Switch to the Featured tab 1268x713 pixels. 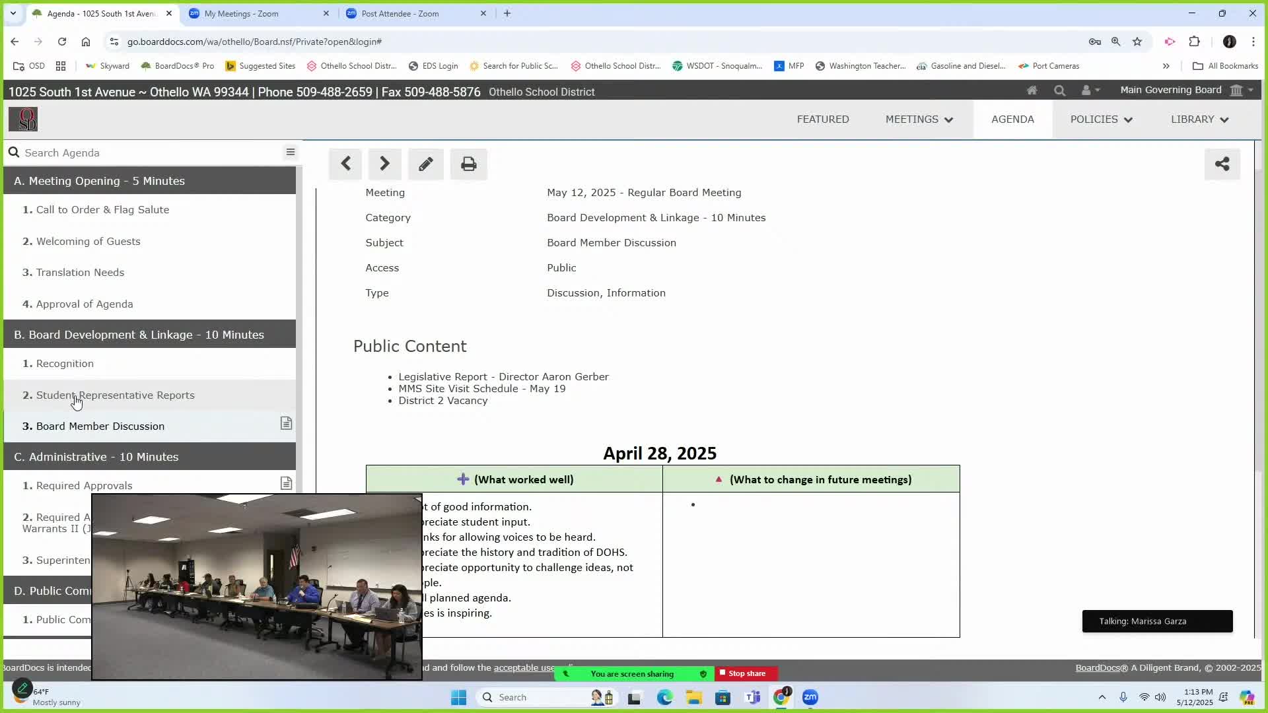point(823,119)
